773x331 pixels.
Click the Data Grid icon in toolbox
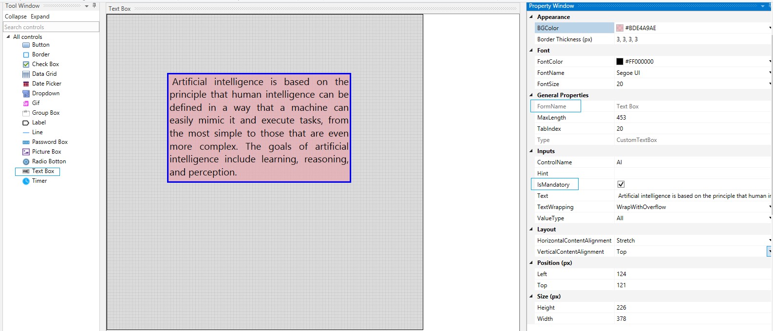click(x=26, y=74)
